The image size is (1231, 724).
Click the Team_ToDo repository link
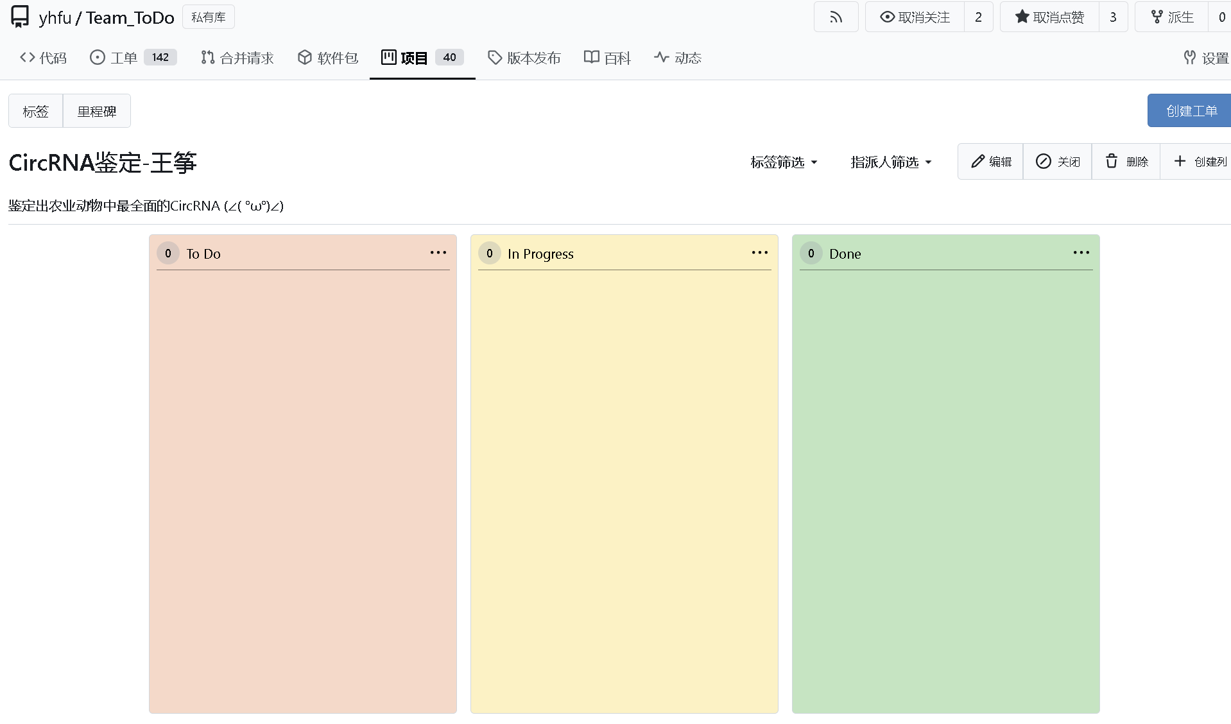130,17
